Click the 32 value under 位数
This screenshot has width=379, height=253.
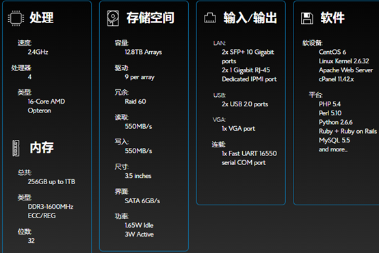click(31, 241)
